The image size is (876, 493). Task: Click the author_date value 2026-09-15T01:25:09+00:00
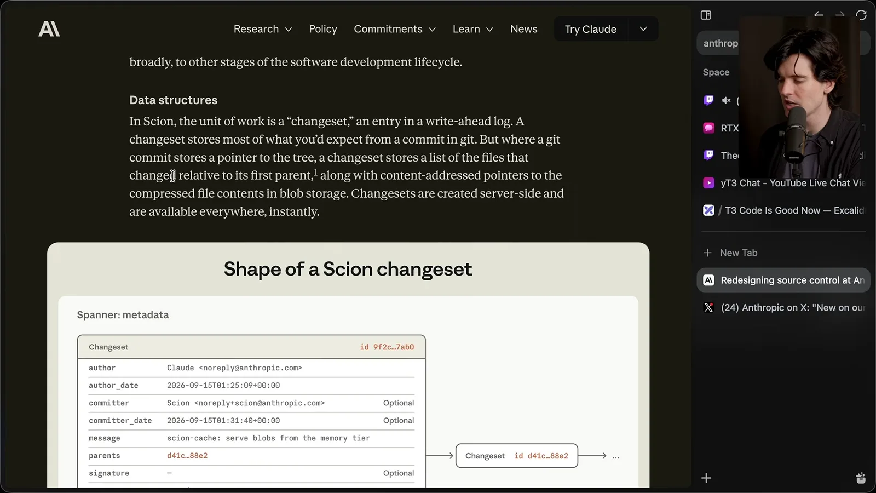[x=223, y=386]
